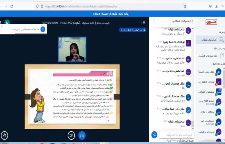Click the تبلی کار avatar in chat

point(188,110)
